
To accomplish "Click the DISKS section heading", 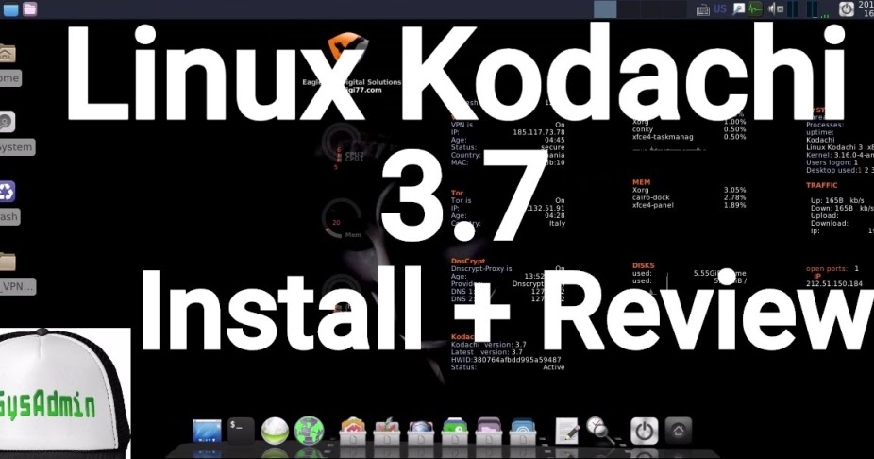I will point(644,266).
